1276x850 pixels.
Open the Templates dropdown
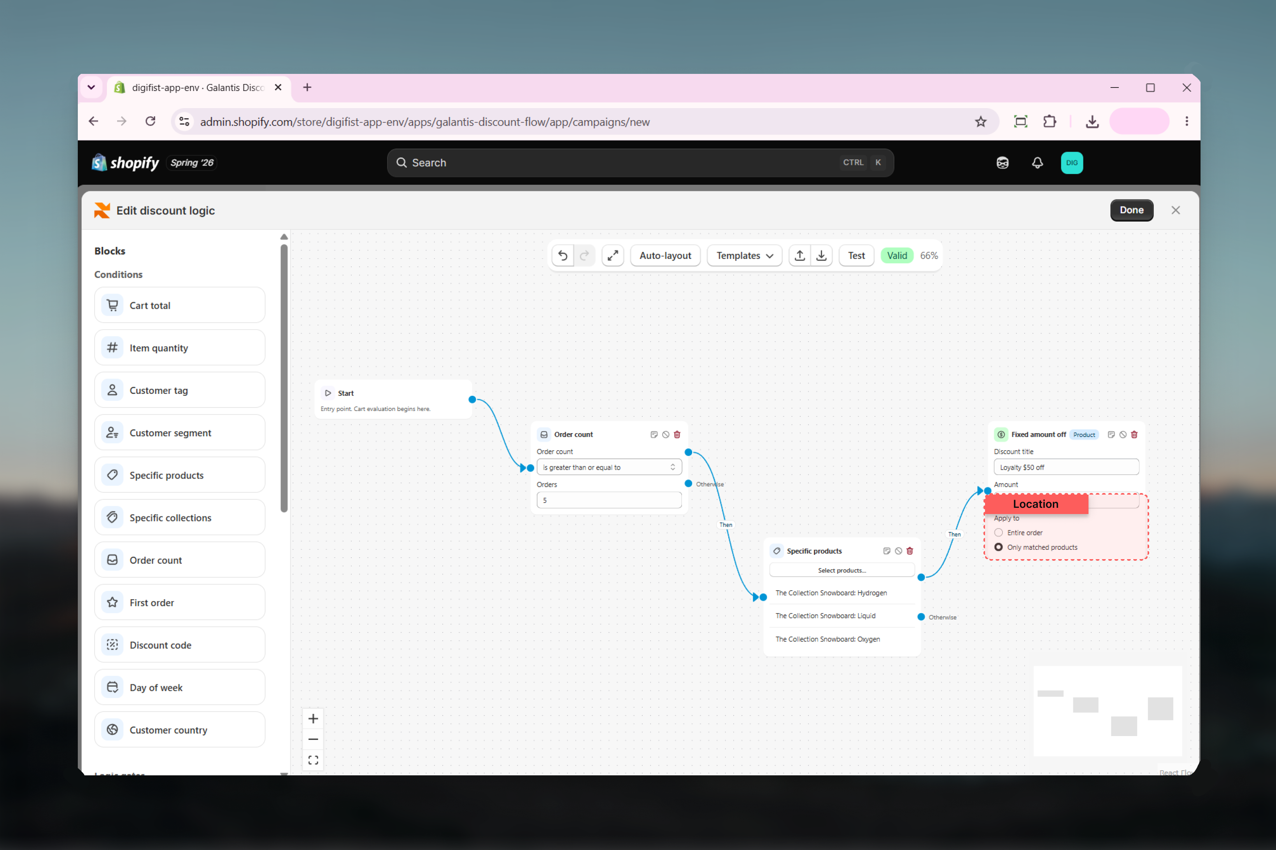tap(744, 255)
